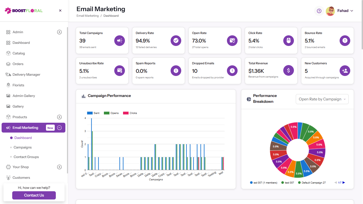
Task: Go to Florists in the sidebar
Action: click(18, 85)
